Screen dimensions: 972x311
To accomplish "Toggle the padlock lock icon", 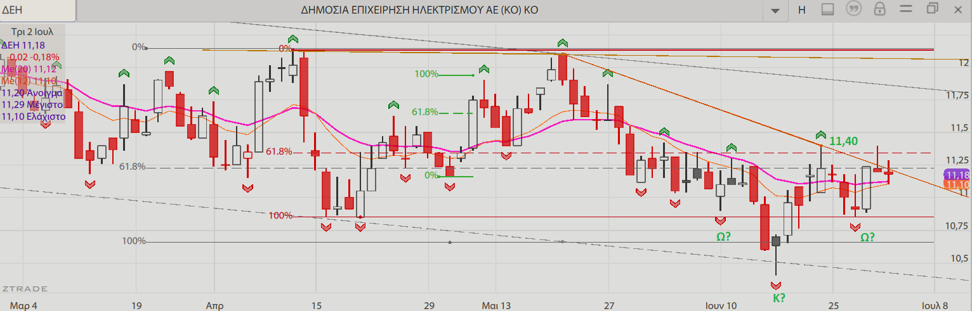I will tap(879, 9).
